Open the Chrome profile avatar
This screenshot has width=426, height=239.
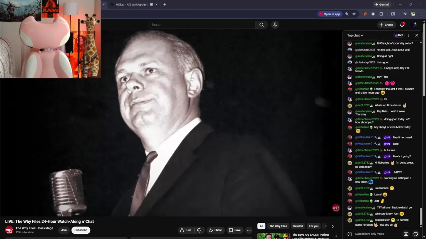pyautogui.click(x=413, y=14)
